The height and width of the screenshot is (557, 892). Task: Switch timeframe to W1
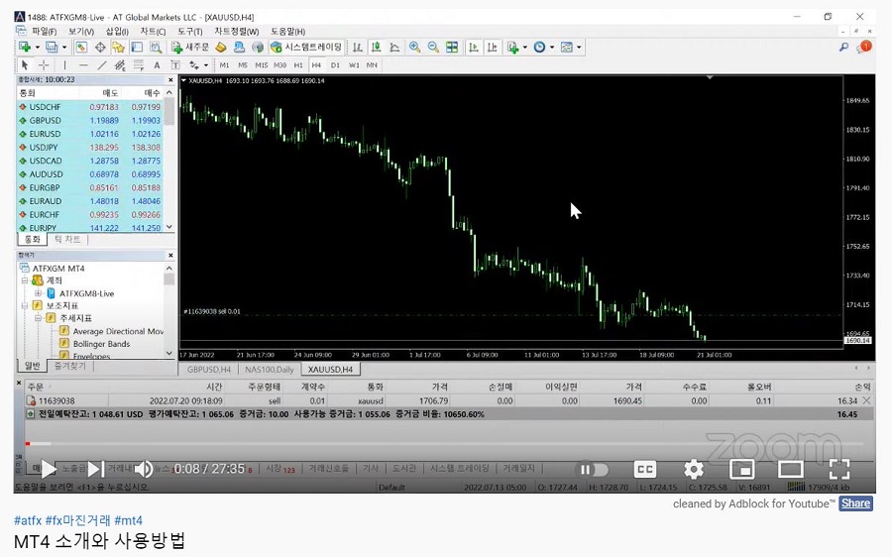point(354,65)
